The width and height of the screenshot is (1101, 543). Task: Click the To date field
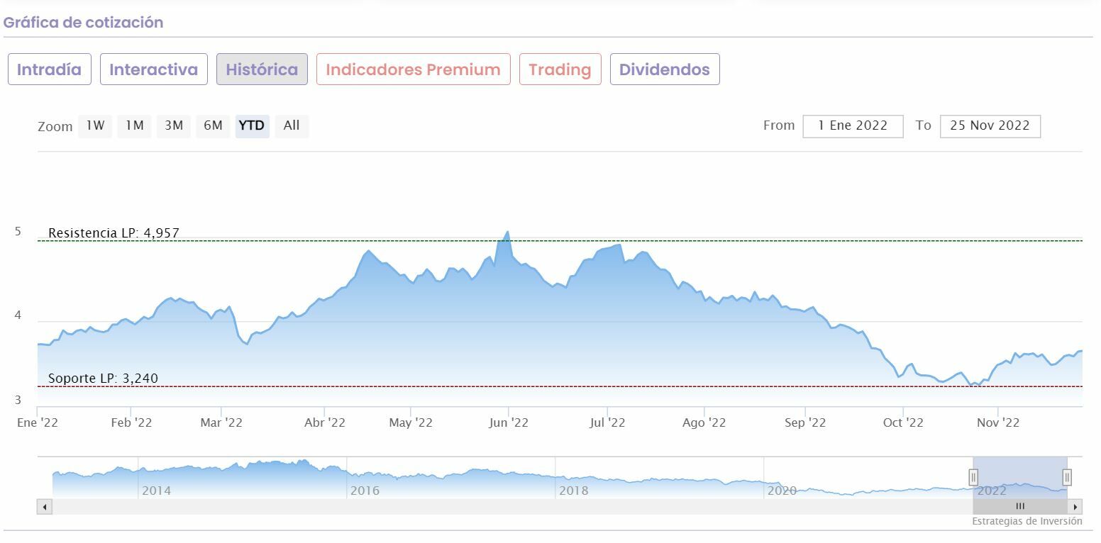point(990,126)
